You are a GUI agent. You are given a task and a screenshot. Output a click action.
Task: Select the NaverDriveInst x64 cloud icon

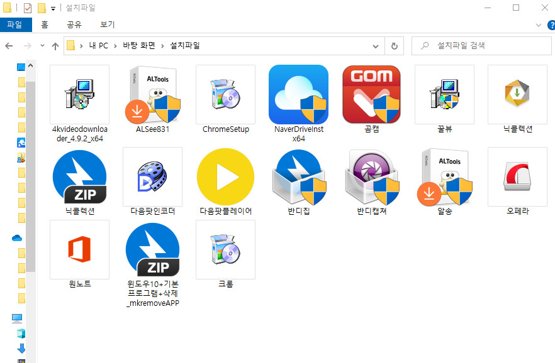pyautogui.click(x=298, y=94)
